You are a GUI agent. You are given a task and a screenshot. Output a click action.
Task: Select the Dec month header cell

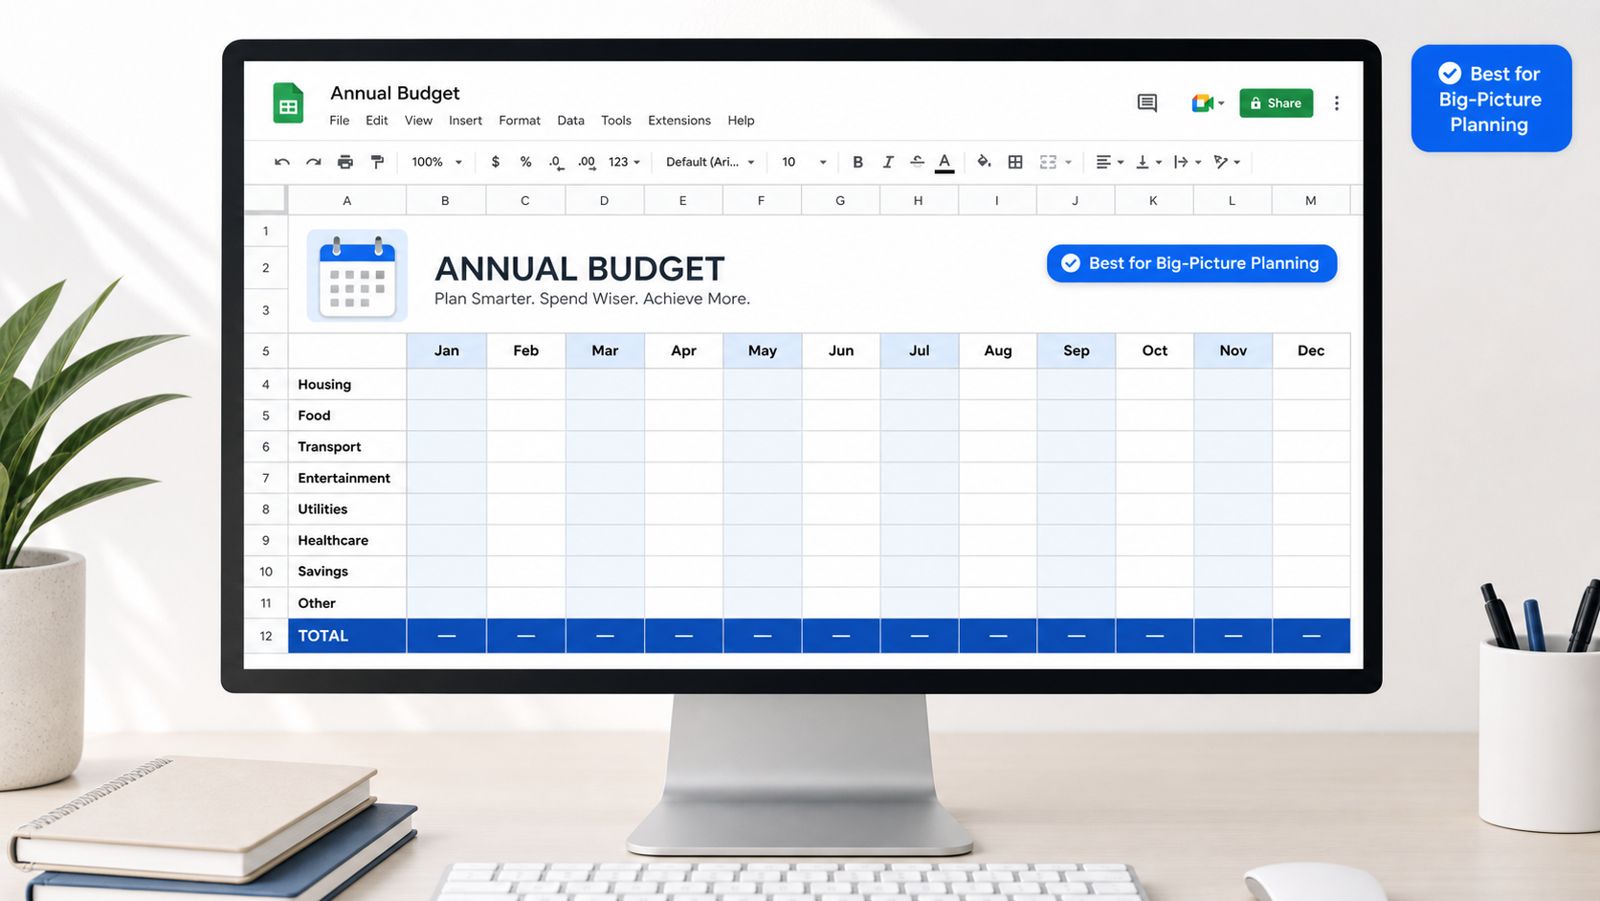(1311, 350)
